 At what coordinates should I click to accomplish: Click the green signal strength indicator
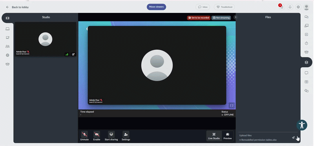click(x=67, y=54)
